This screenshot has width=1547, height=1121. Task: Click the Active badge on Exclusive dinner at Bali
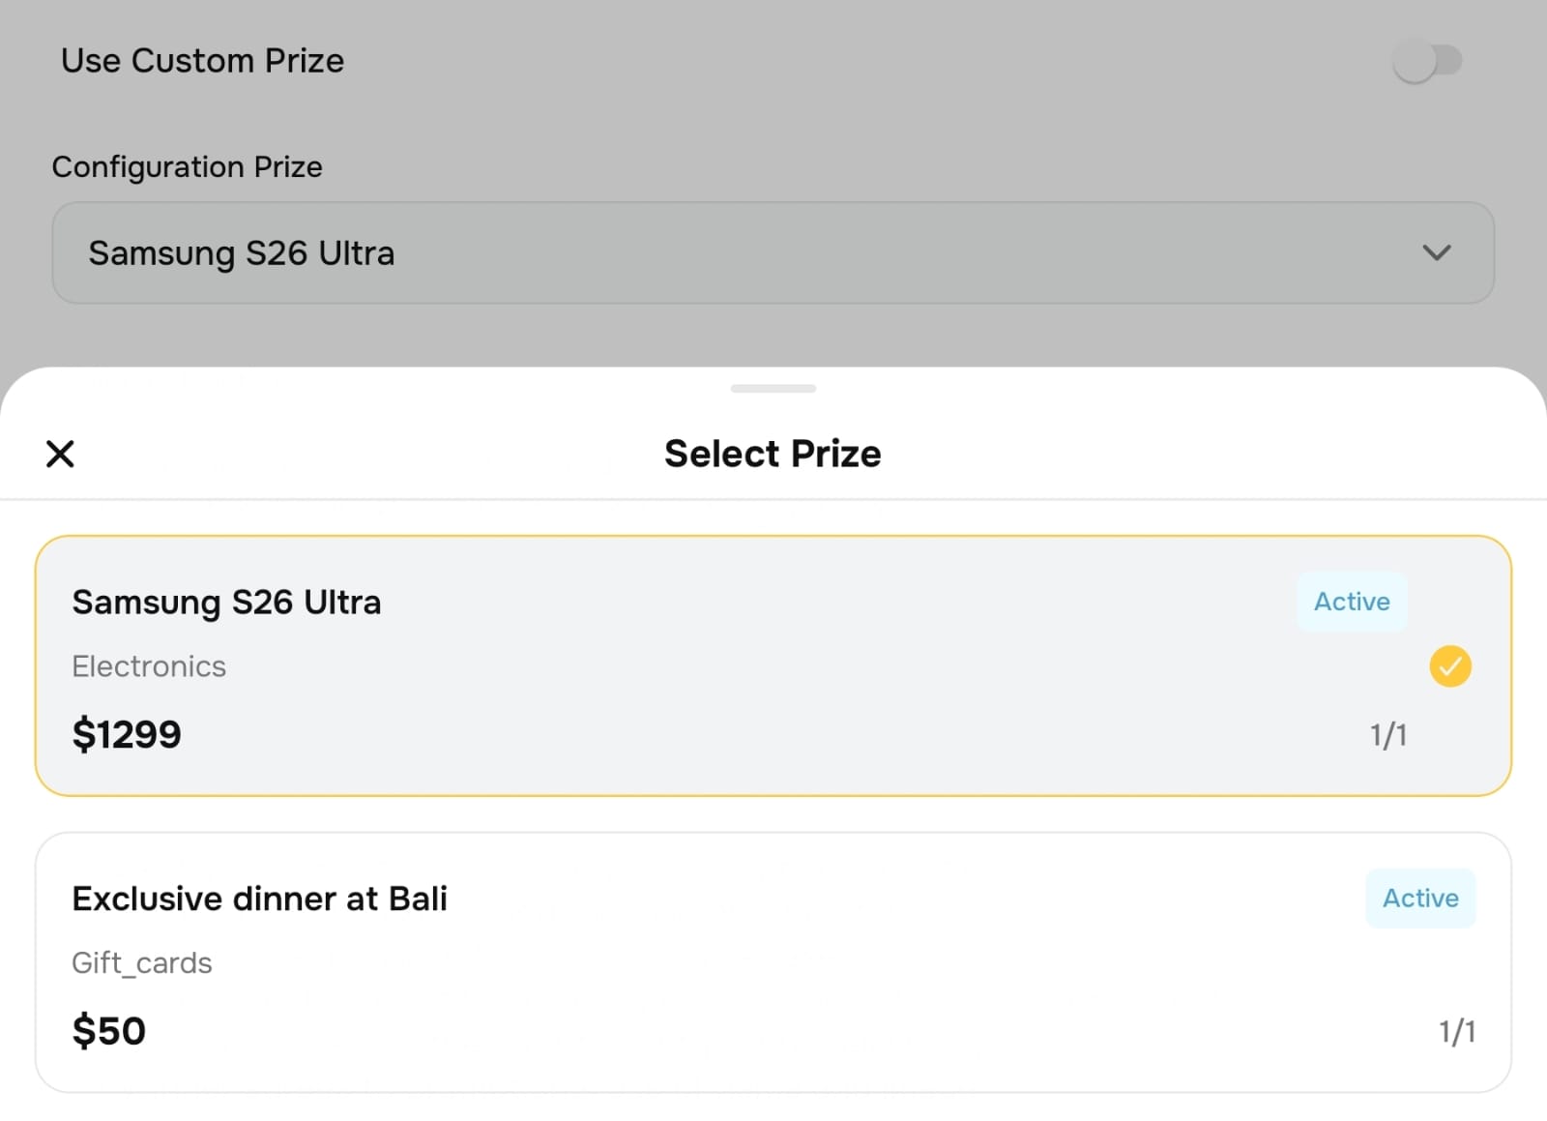1419,899
